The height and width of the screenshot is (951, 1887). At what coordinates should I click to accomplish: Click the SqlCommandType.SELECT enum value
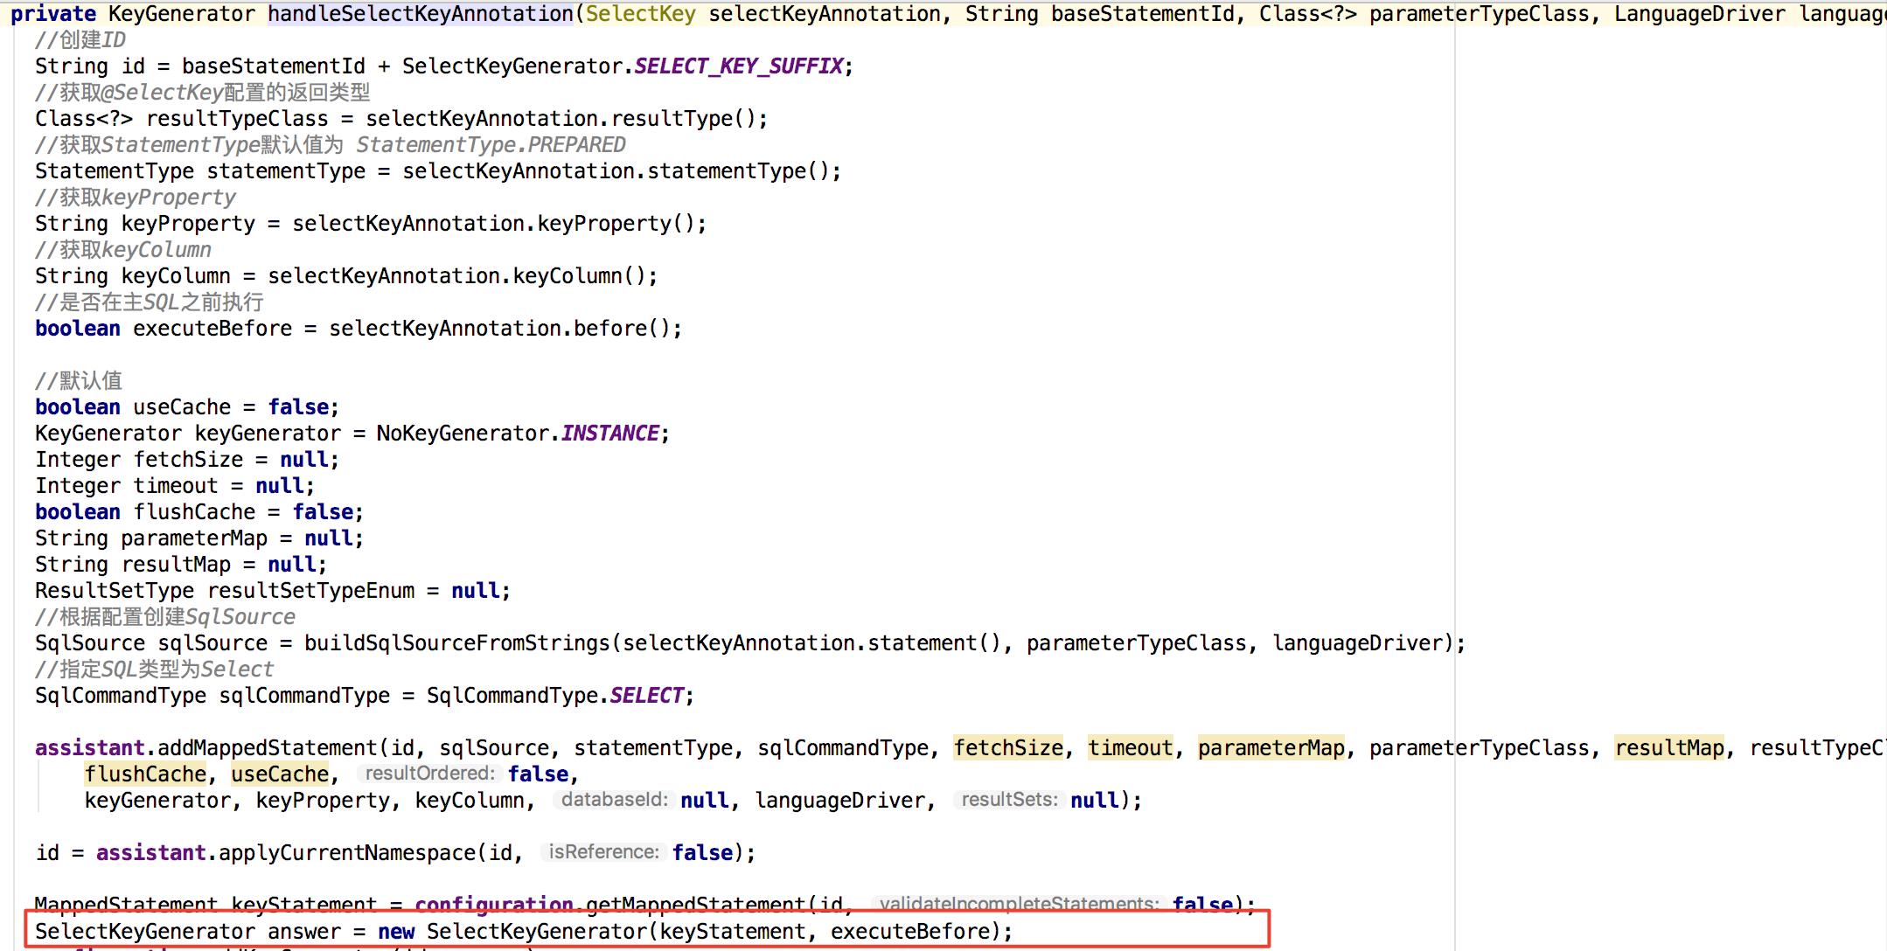click(646, 696)
